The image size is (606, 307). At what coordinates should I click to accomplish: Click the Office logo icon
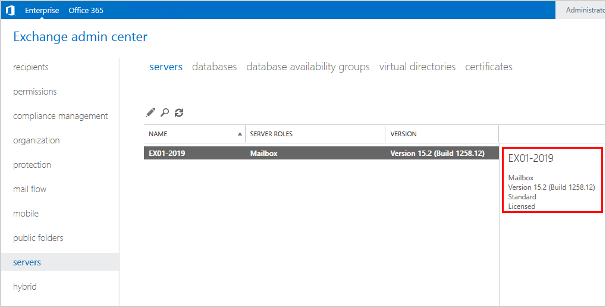coord(10,10)
